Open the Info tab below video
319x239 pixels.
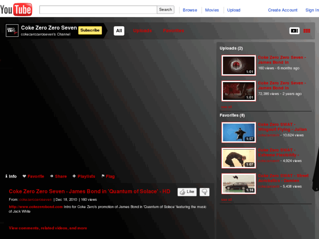coord(11,176)
